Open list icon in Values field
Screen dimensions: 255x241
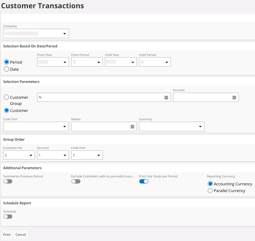pyautogui.click(x=132, y=127)
